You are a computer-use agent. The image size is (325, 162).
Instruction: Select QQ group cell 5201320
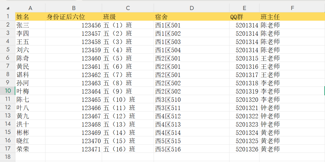point(244,99)
